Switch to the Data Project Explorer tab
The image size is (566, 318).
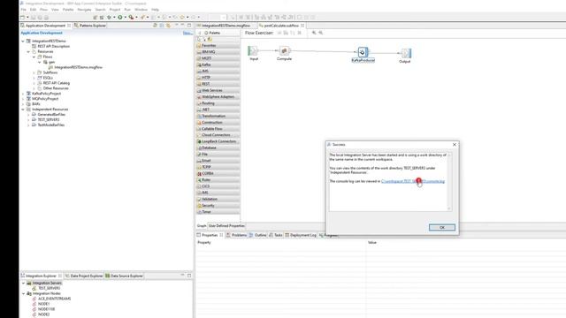(84, 276)
